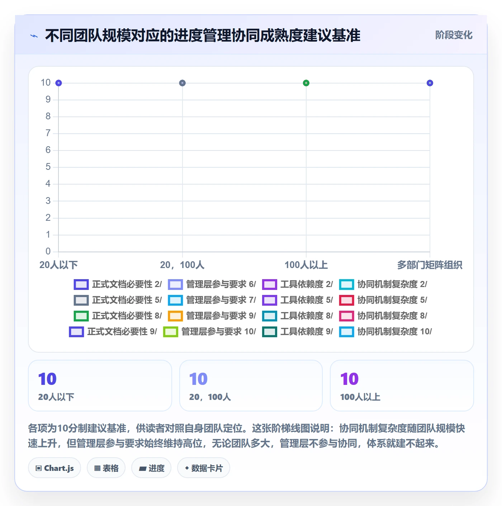Click the 协同机制复杂度 10/ legend swatch
Viewport: 502px width, 506px height.
point(346,332)
